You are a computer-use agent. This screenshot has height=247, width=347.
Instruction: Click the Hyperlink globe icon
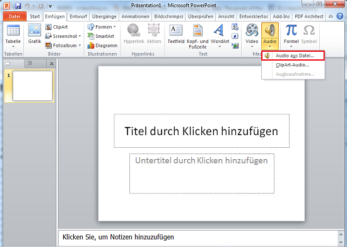[134, 30]
